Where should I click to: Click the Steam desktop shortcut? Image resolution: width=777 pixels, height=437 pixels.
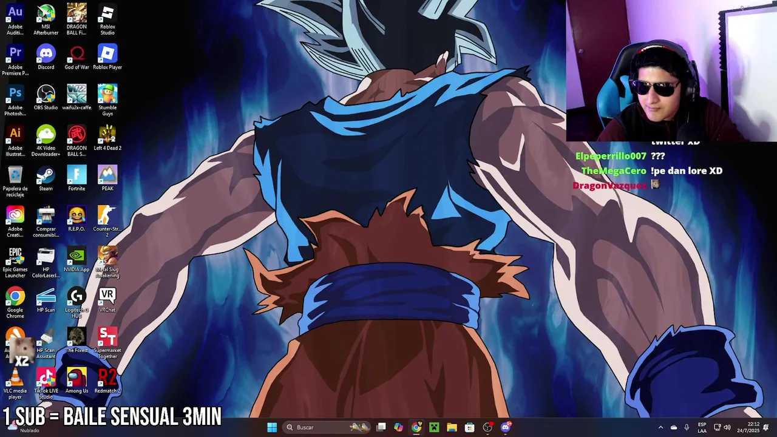coord(46,180)
